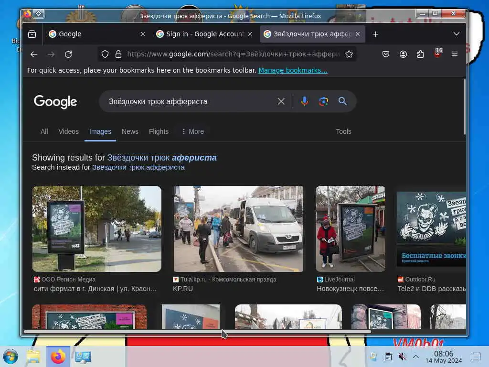Unmute the tray volume speaker icon

pos(402,356)
